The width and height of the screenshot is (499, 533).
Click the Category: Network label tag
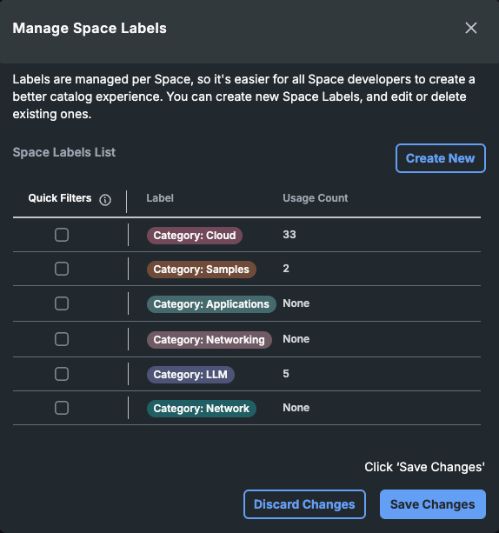[x=201, y=409]
